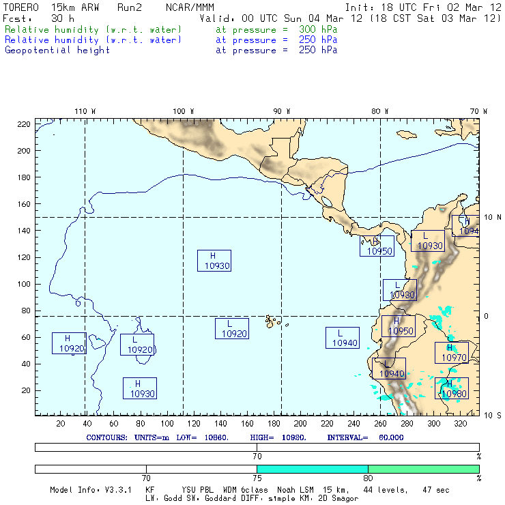The height and width of the screenshot is (505, 505).
Task: Click the NCAR/MMM header text
Action: coord(190,8)
